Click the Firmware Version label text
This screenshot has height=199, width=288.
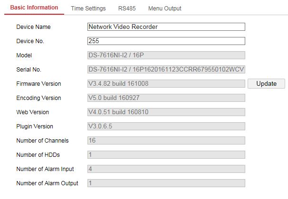click(38, 84)
